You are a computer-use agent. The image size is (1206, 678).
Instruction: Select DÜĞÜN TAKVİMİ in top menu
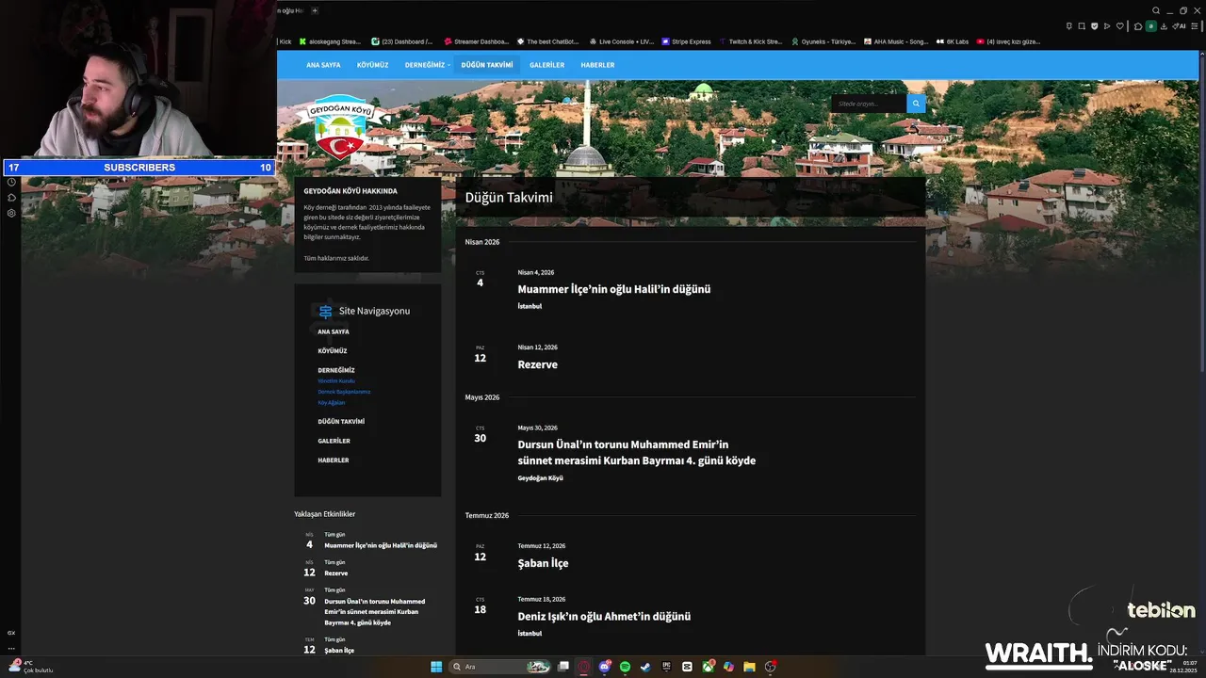click(487, 65)
